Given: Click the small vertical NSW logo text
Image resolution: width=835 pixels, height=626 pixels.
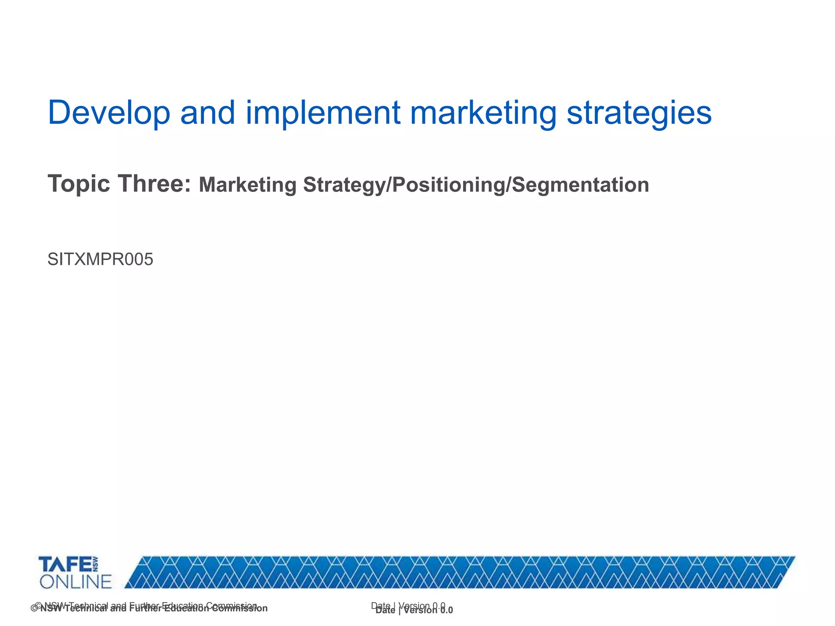Looking at the screenshot, I should (x=95, y=564).
